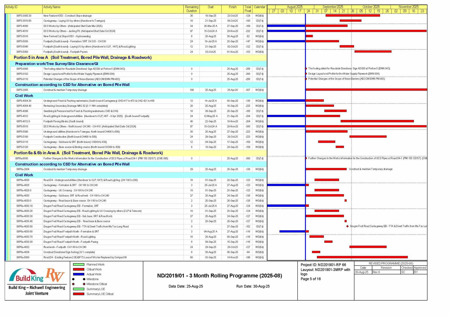Click the 'Swabbing & Pressure test' activity name

pos(81,111)
